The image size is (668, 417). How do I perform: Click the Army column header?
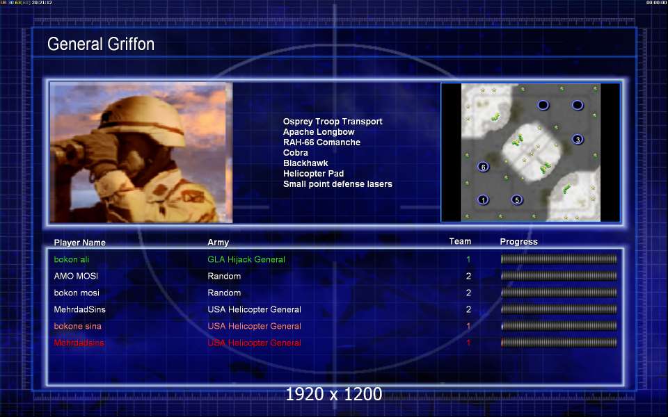(218, 243)
